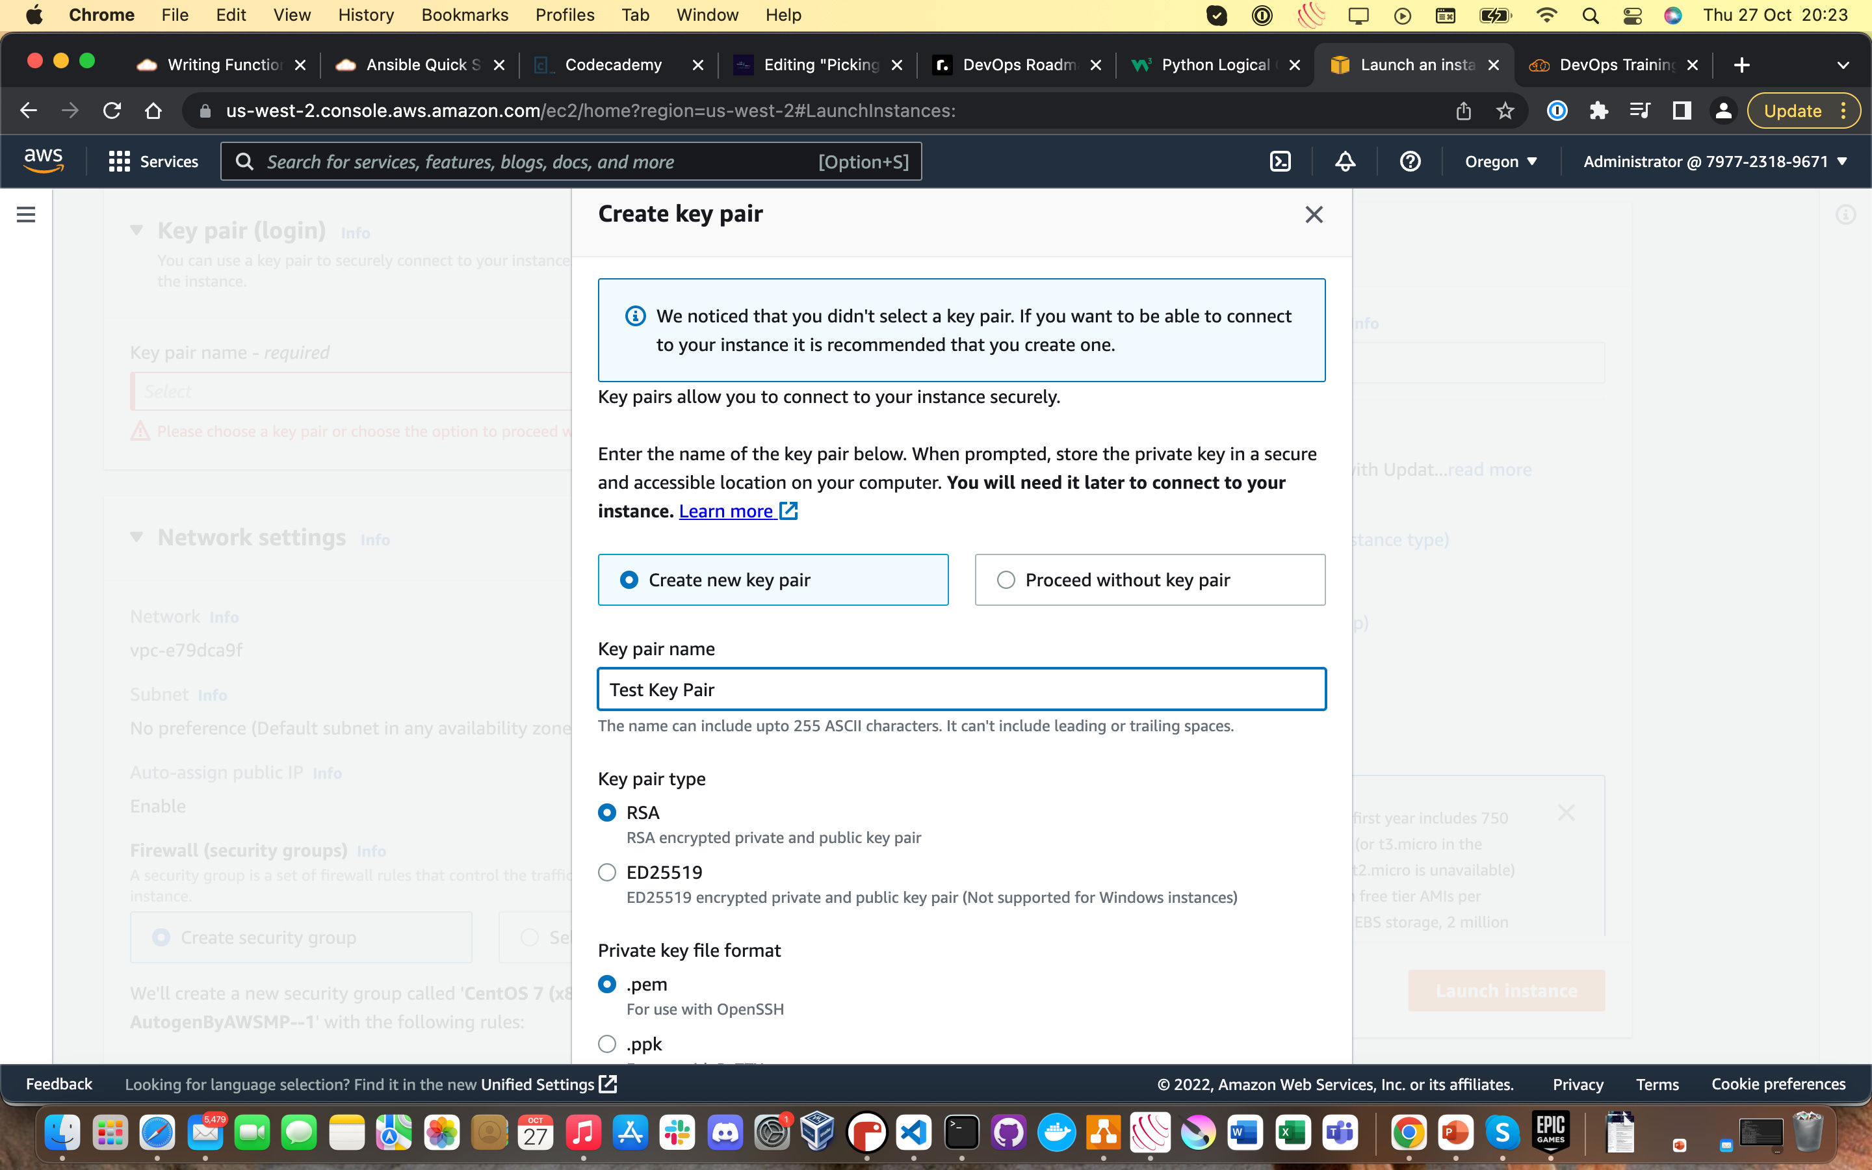Switch to the Codecademy tab
This screenshot has height=1170, width=1872.
point(613,65)
